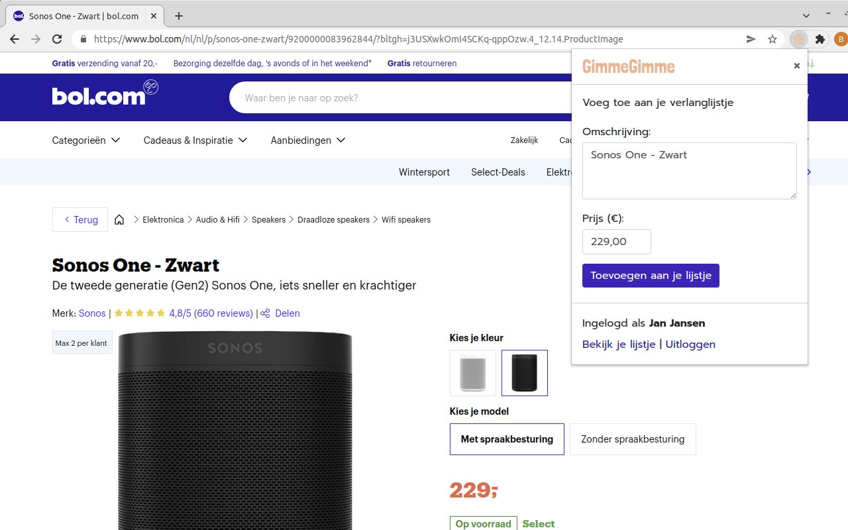Open the Wifi speakers breadcrumb
848x530 pixels.
tap(406, 219)
